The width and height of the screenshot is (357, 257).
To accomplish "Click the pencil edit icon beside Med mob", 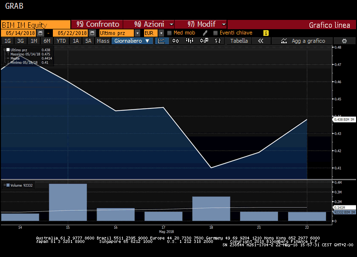I will [x=205, y=33].
